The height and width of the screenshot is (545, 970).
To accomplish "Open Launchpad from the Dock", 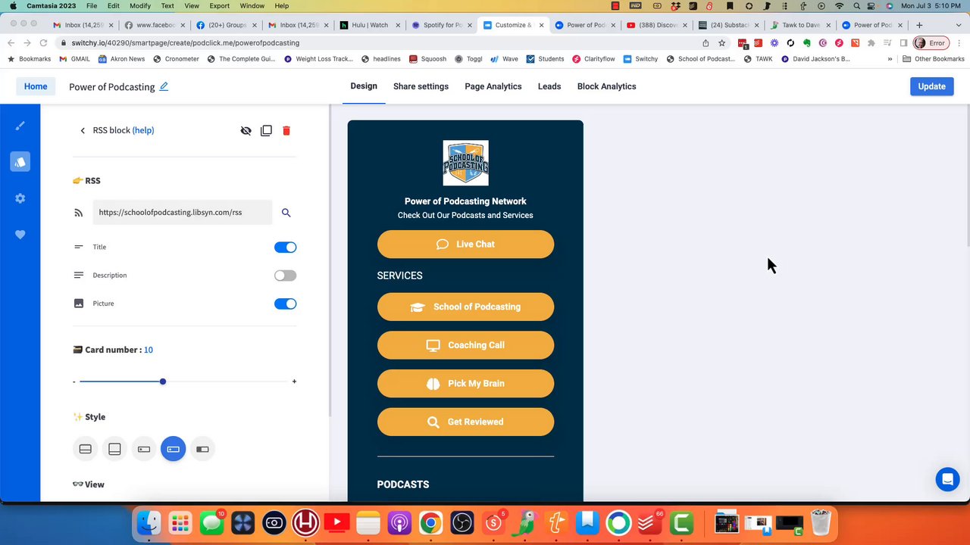I will [x=180, y=522].
